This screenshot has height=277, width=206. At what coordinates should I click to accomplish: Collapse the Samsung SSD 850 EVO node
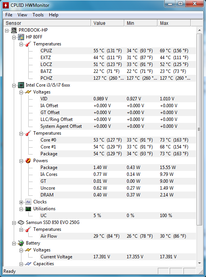(x=14, y=223)
